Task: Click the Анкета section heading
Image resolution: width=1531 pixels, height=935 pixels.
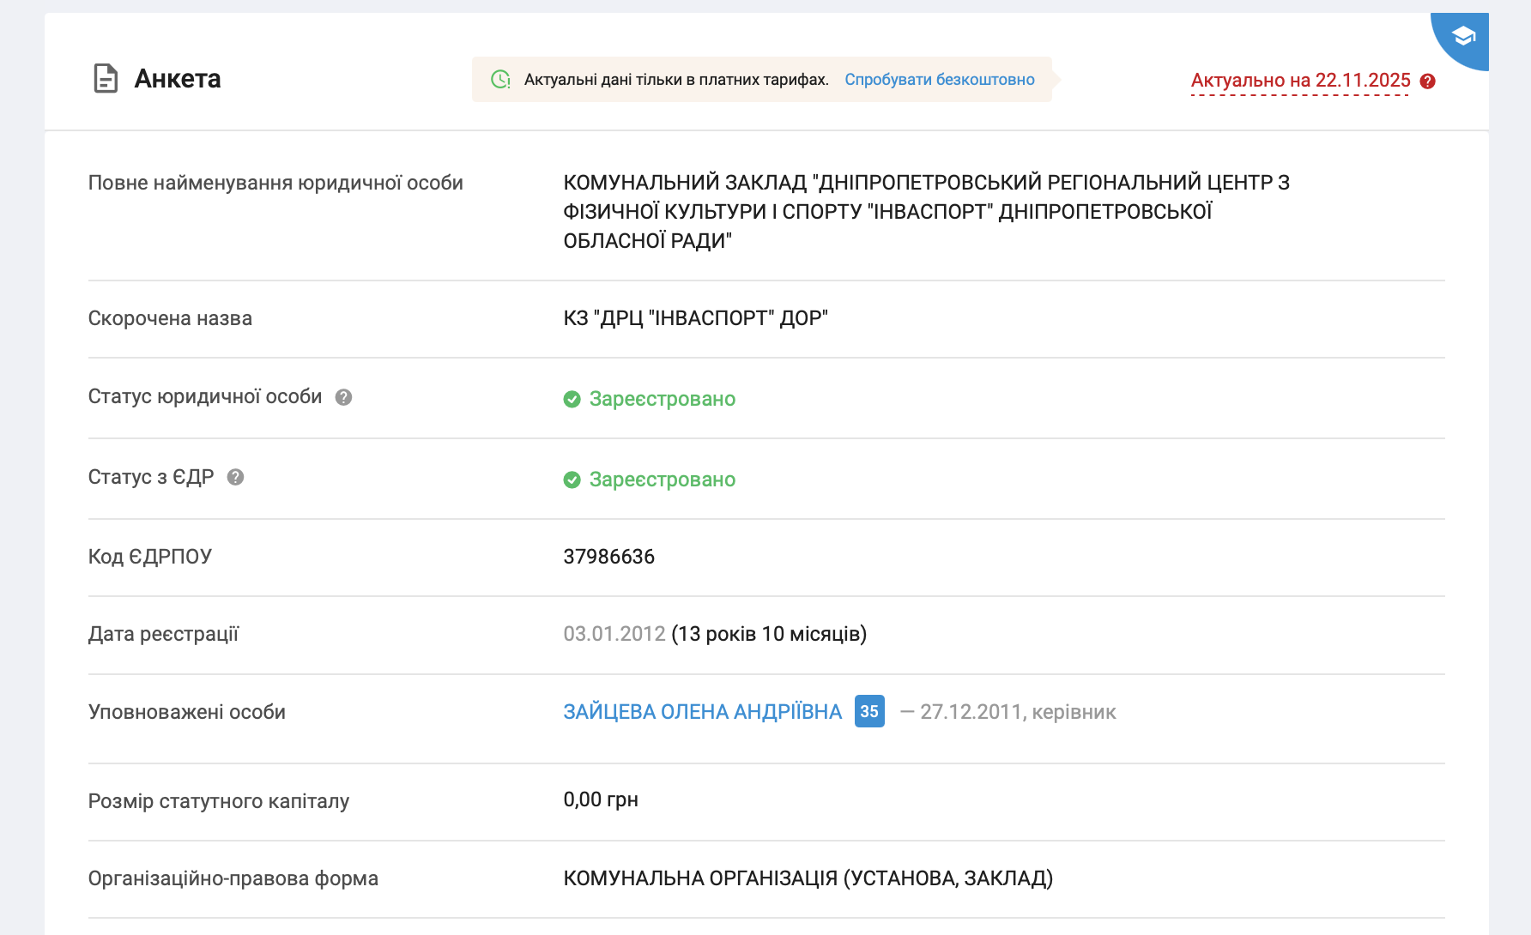Action: [x=178, y=79]
